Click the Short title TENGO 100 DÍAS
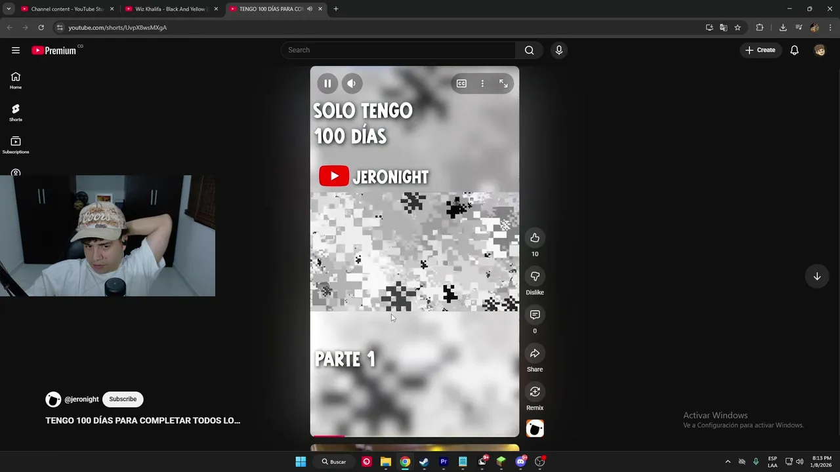Viewport: 840px width, 472px height. click(x=143, y=421)
